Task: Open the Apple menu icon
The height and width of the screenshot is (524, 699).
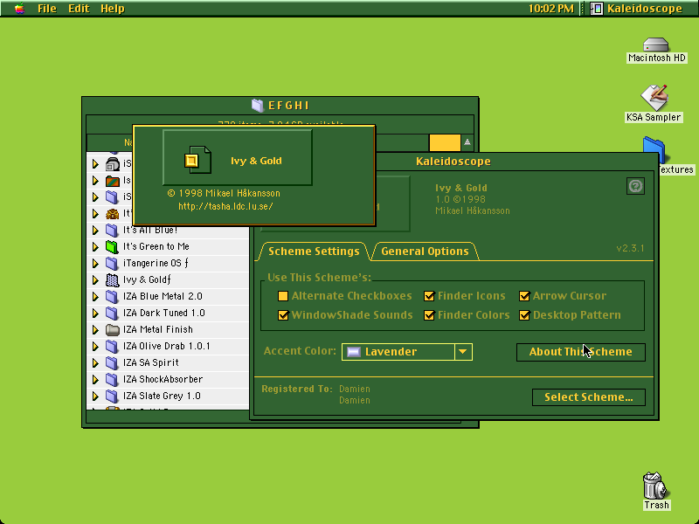Action: [19, 9]
